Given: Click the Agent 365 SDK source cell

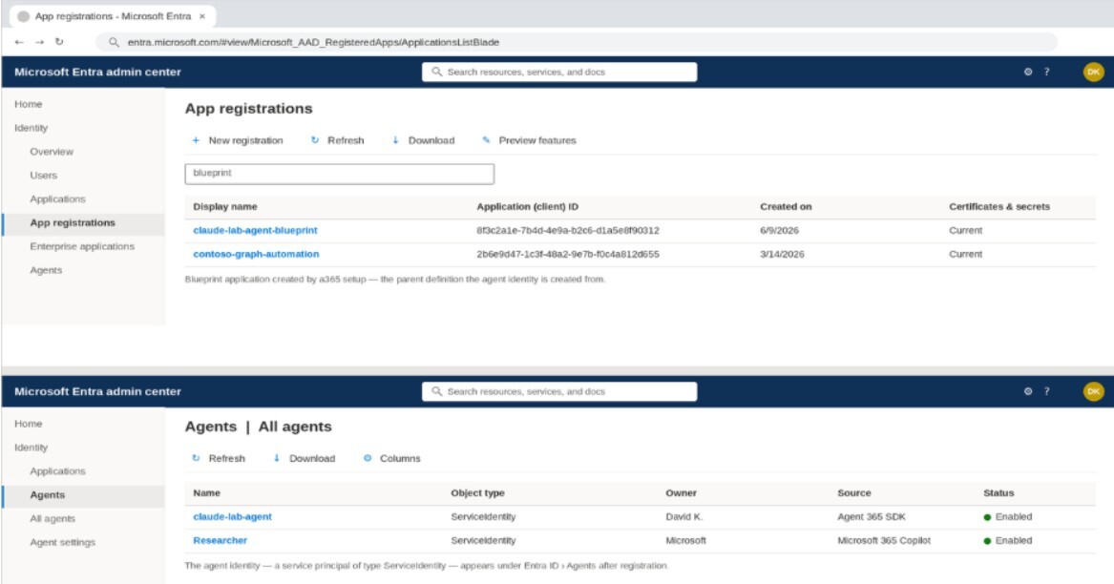Looking at the screenshot, I should click(872, 516).
